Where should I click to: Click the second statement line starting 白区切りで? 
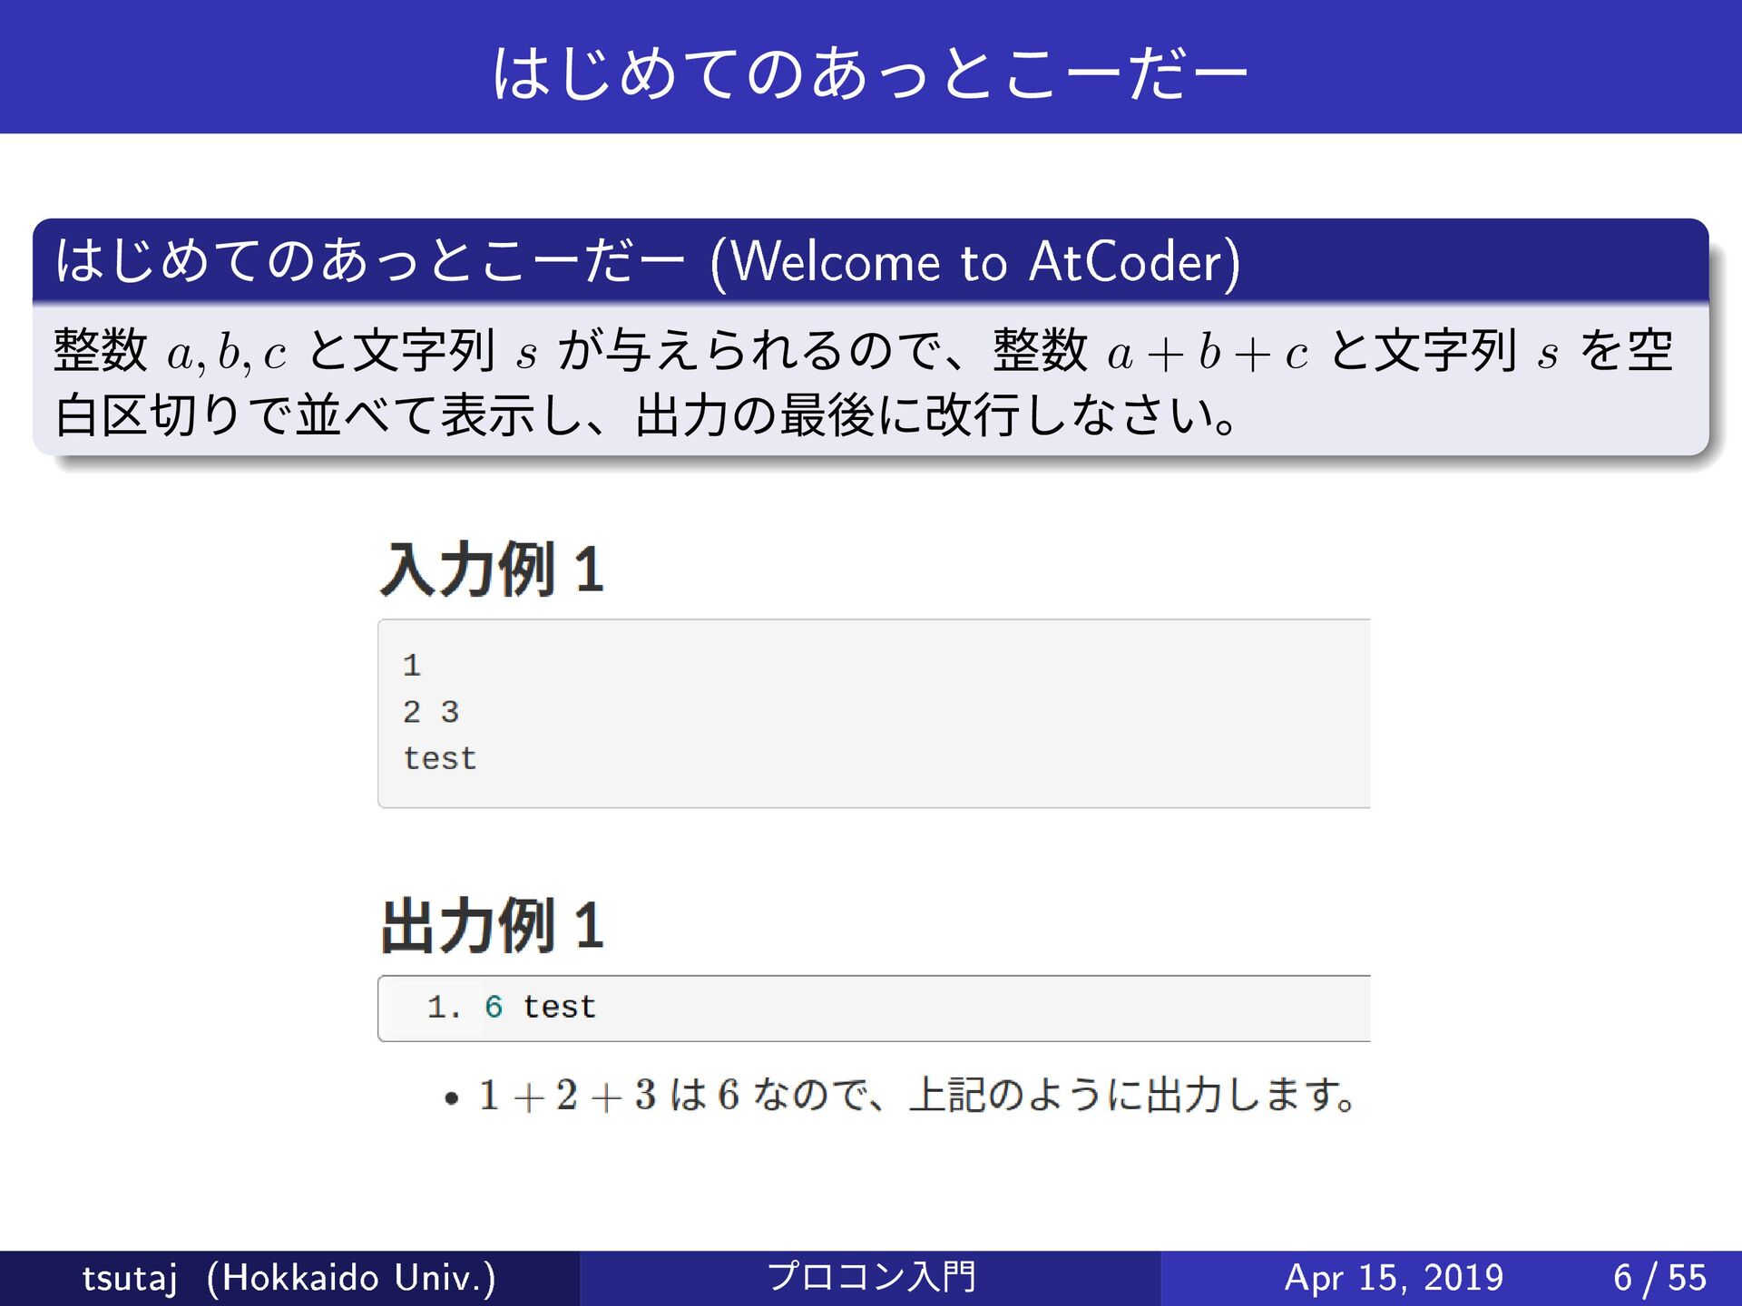(x=644, y=415)
